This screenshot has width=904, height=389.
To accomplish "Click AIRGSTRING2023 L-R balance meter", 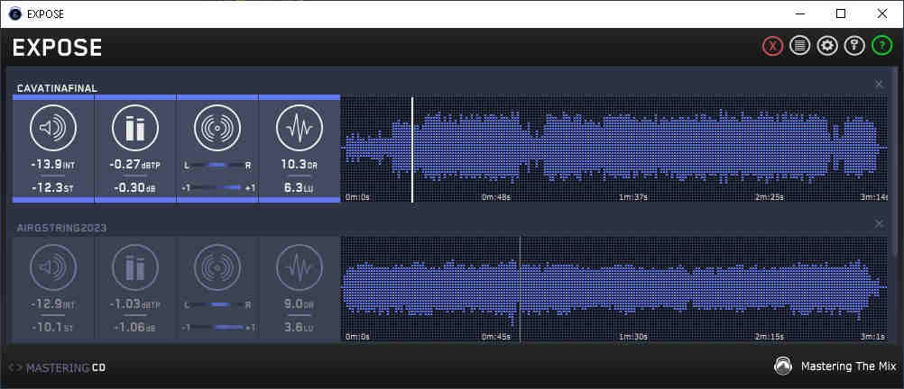I will coord(217,305).
